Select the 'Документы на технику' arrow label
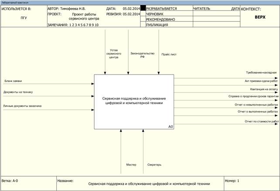 pyautogui.click(x=18, y=92)
